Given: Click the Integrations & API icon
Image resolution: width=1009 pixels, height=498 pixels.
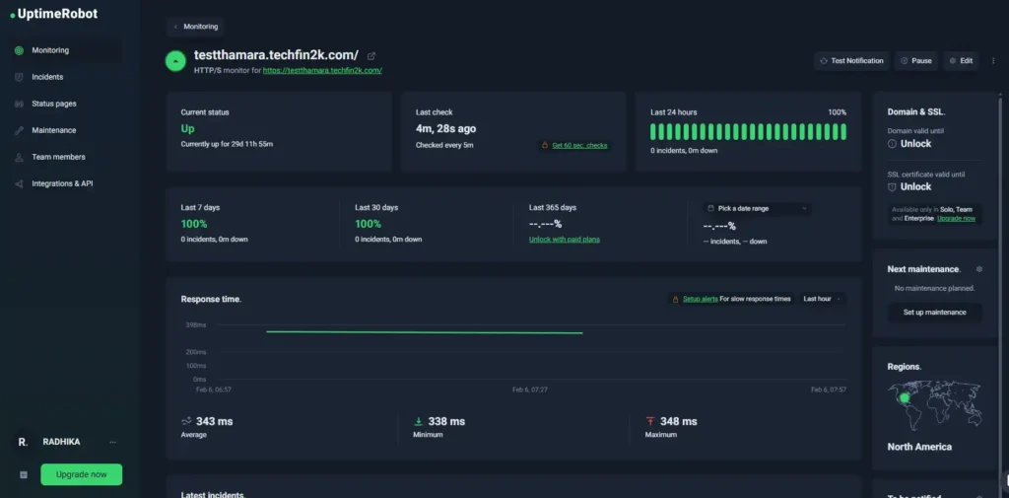Looking at the screenshot, I should click(20, 183).
